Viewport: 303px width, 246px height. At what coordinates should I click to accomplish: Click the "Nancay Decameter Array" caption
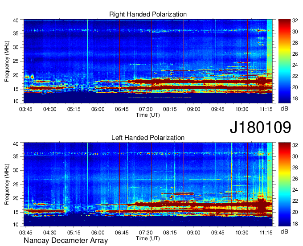coord(66,241)
